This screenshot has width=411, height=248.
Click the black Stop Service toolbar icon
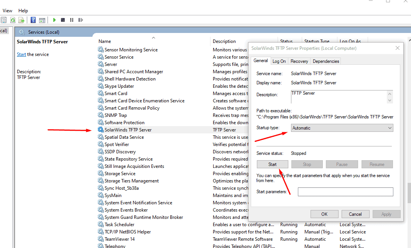(63, 20)
